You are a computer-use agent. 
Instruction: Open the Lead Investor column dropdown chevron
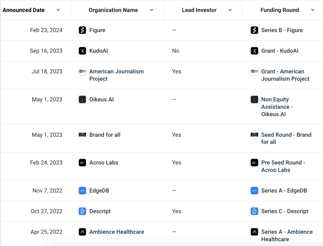(x=230, y=10)
